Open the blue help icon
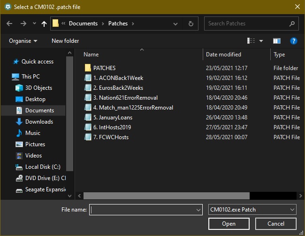The image size is (305, 236). [294, 41]
